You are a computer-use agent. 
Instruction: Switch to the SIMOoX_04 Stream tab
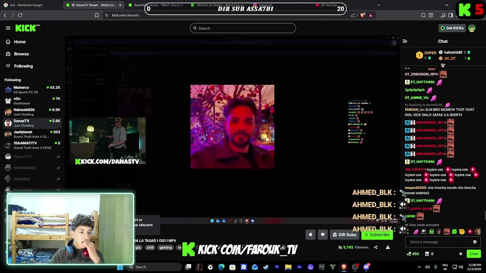[x=217, y=5]
